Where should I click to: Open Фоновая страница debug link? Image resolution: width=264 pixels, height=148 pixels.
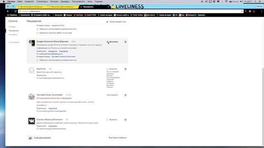pos(64,57)
